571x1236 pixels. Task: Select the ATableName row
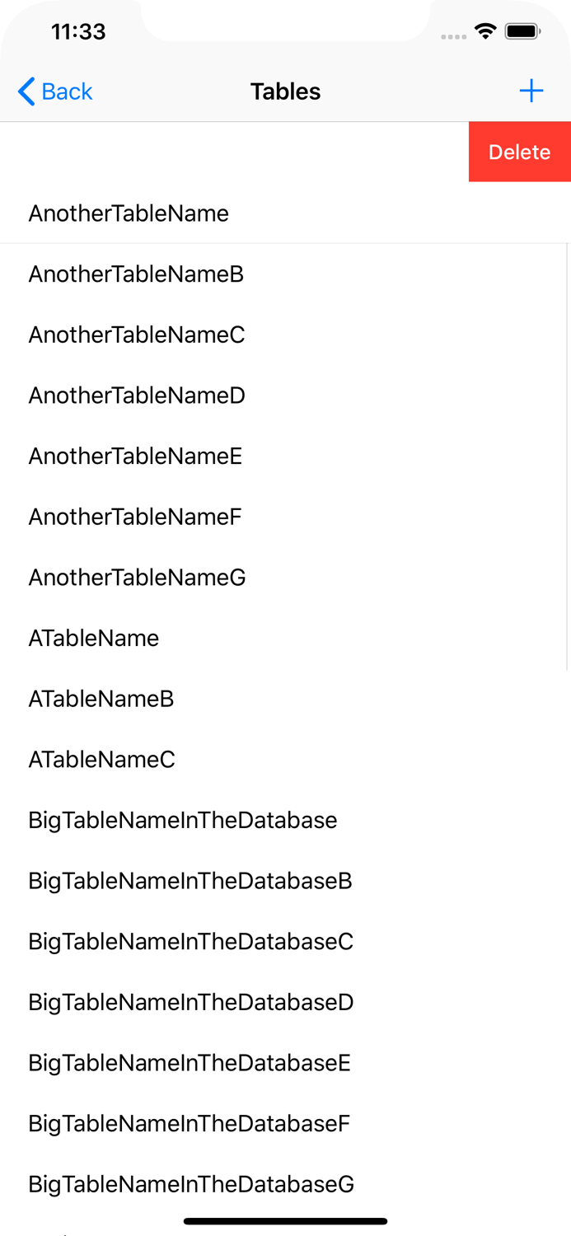[x=93, y=638]
